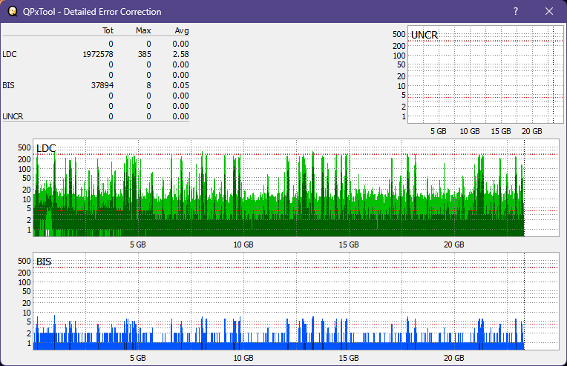This screenshot has width=567, height=366.
Task: Click the 10 GB axis label under LDC graph
Action: click(x=243, y=244)
